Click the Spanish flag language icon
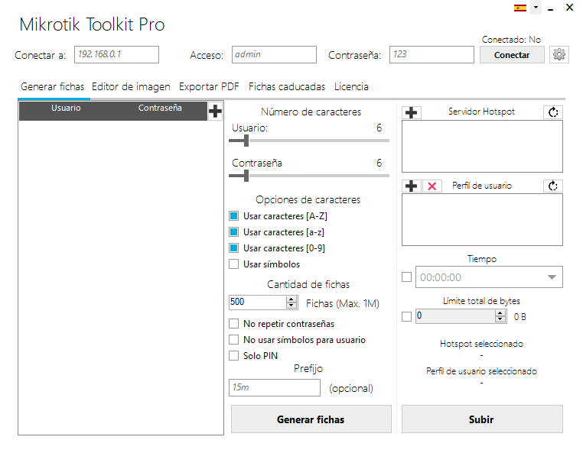Screen dimensions: 583x453 [x=520, y=8]
